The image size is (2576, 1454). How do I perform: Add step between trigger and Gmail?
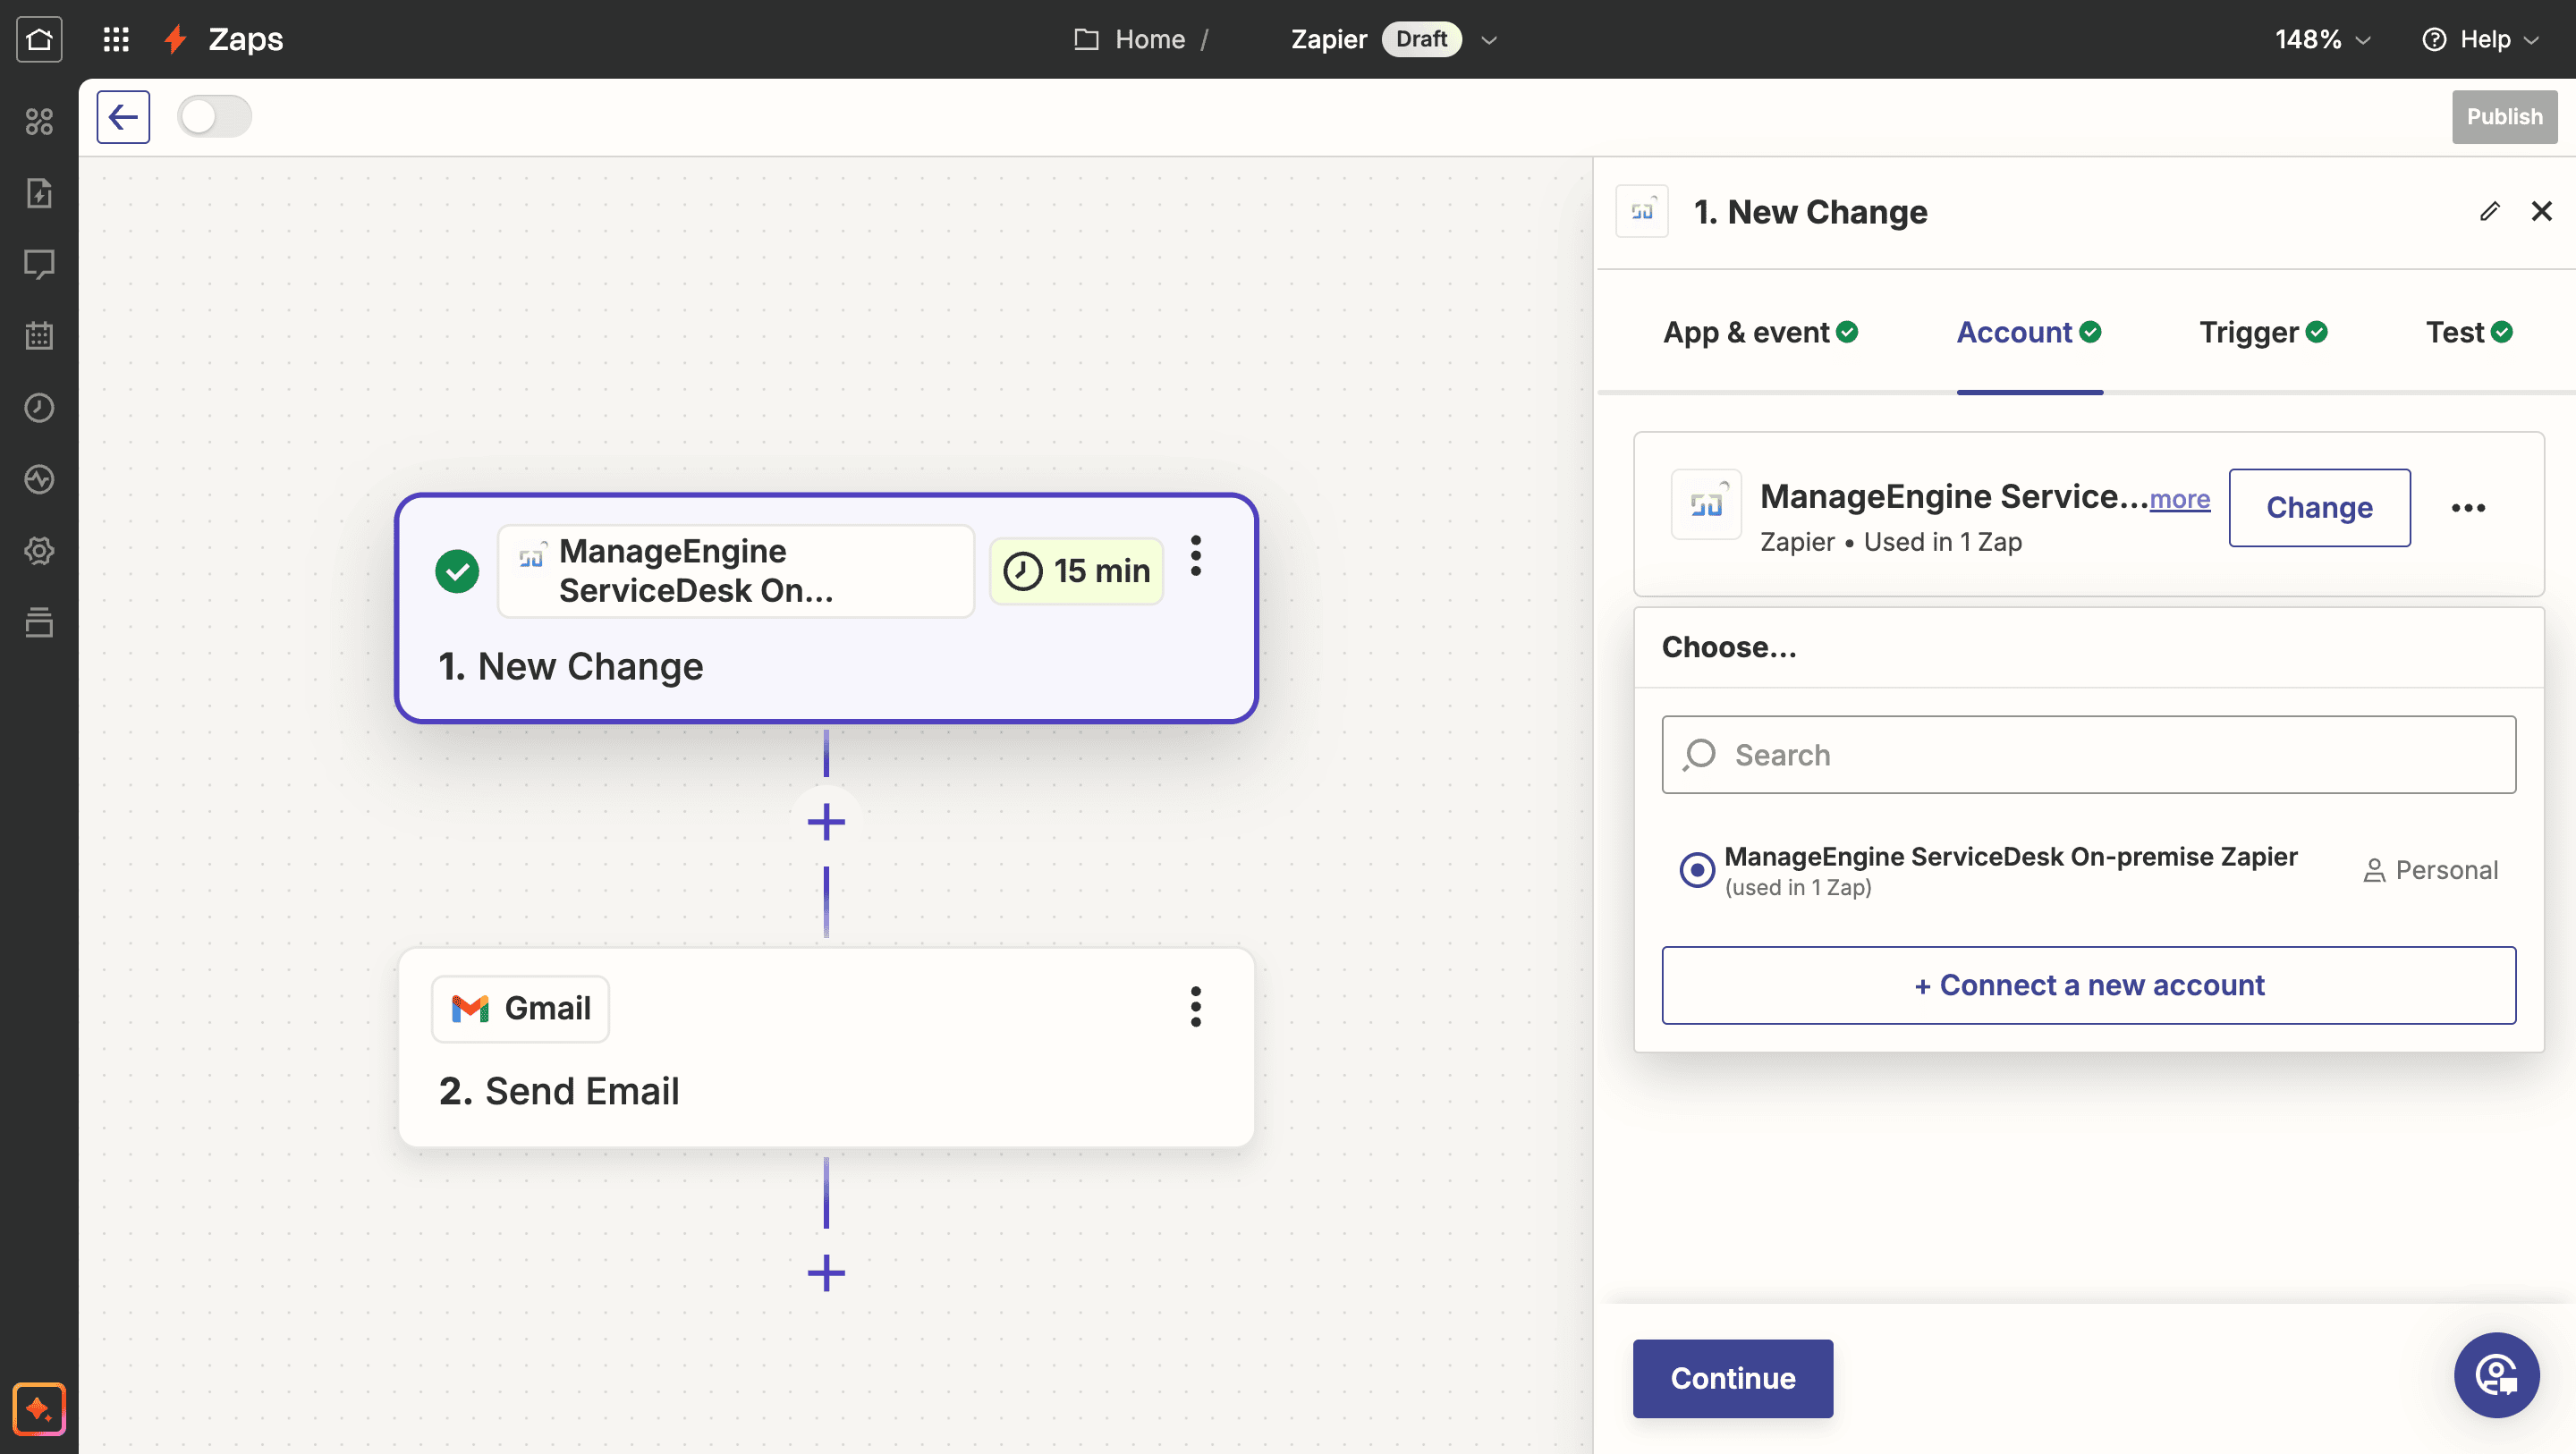point(826,822)
